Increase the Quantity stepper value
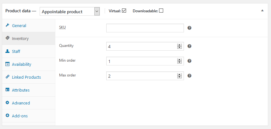The height and width of the screenshot is (129, 271). point(180,45)
